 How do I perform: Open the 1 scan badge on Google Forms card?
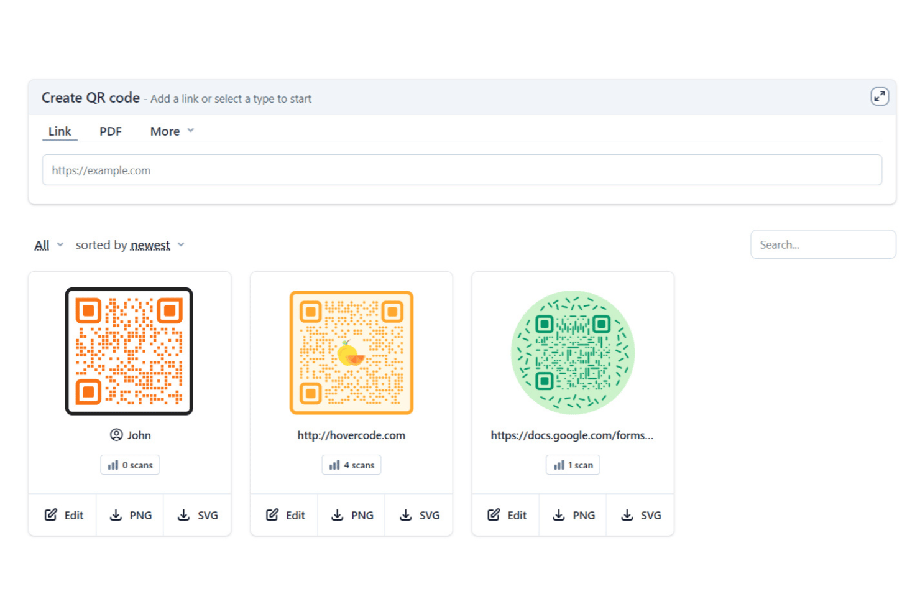[x=573, y=465]
